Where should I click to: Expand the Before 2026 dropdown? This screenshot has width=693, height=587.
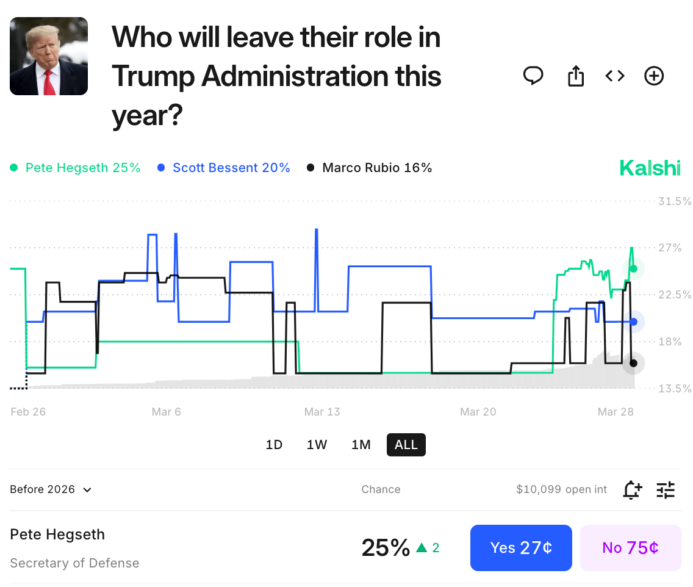pos(51,489)
